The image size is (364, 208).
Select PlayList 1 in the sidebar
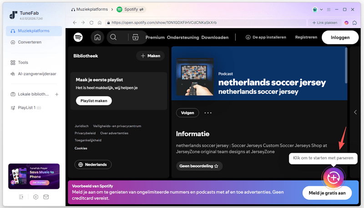pyautogui.click(x=27, y=108)
